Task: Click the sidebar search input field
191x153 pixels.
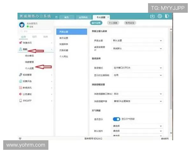Action: click(x=35, y=31)
